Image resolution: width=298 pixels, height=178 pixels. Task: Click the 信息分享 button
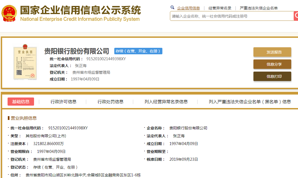[272, 64]
